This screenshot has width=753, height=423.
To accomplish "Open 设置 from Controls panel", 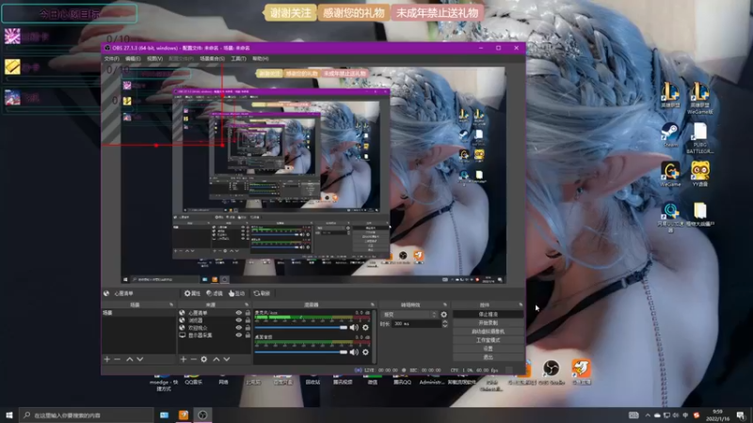I will pyautogui.click(x=488, y=349).
